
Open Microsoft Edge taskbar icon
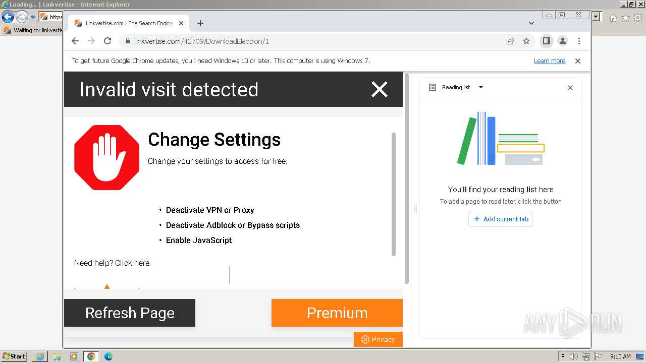point(109,356)
